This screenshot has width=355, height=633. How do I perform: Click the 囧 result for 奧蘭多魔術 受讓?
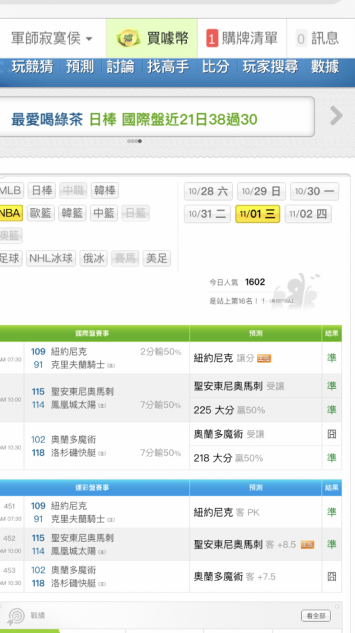coord(332,434)
